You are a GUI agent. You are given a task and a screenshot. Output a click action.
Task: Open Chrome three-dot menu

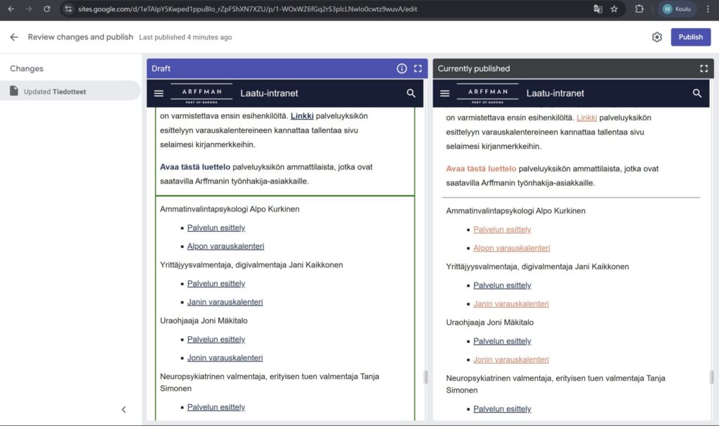(x=708, y=9)
